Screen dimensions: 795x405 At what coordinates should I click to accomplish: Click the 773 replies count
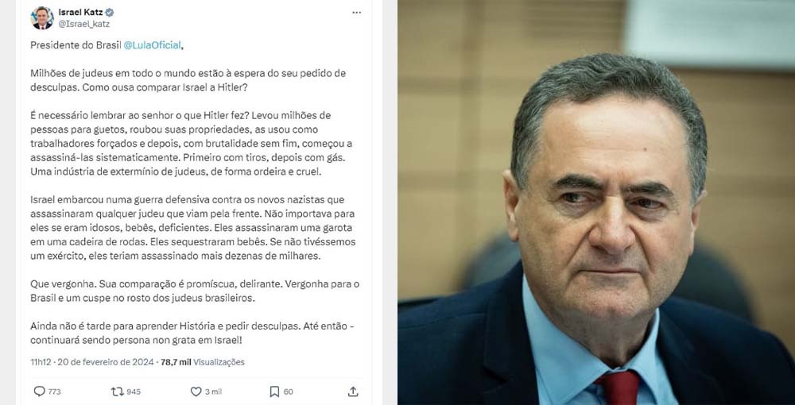(x=54, y=391)
